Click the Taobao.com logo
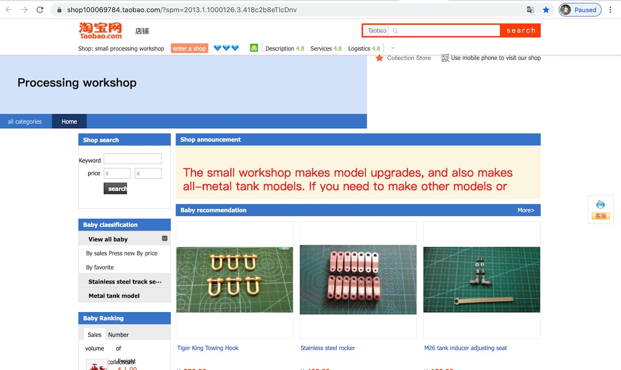This screenshot has width=621, height=370. point(100,31)
